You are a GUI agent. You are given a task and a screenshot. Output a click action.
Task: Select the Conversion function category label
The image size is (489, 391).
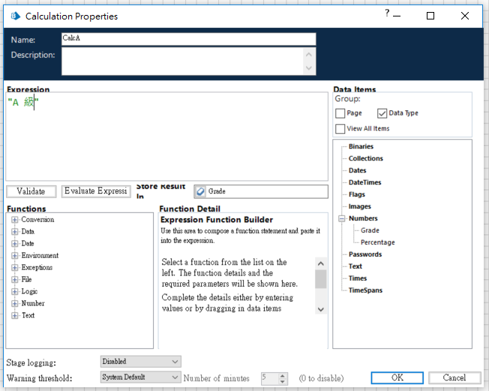coord(37,219)
